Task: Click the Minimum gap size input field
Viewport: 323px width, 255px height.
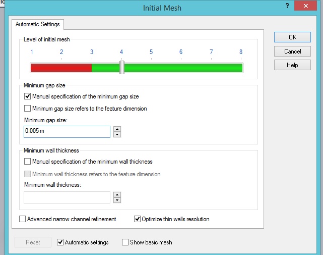Action: (x=67, y=132)
